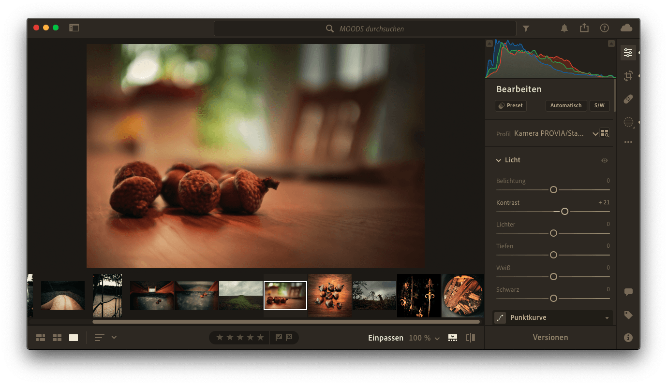Click the Preset button
This screenshot has width=667, height=385.
tap(511, 105)
